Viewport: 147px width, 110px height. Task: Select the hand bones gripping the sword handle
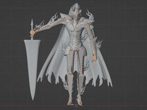click(x=32, y=33)
